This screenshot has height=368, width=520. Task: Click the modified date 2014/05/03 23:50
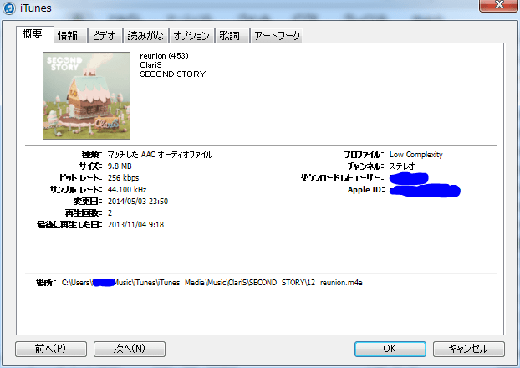[138, 202]
